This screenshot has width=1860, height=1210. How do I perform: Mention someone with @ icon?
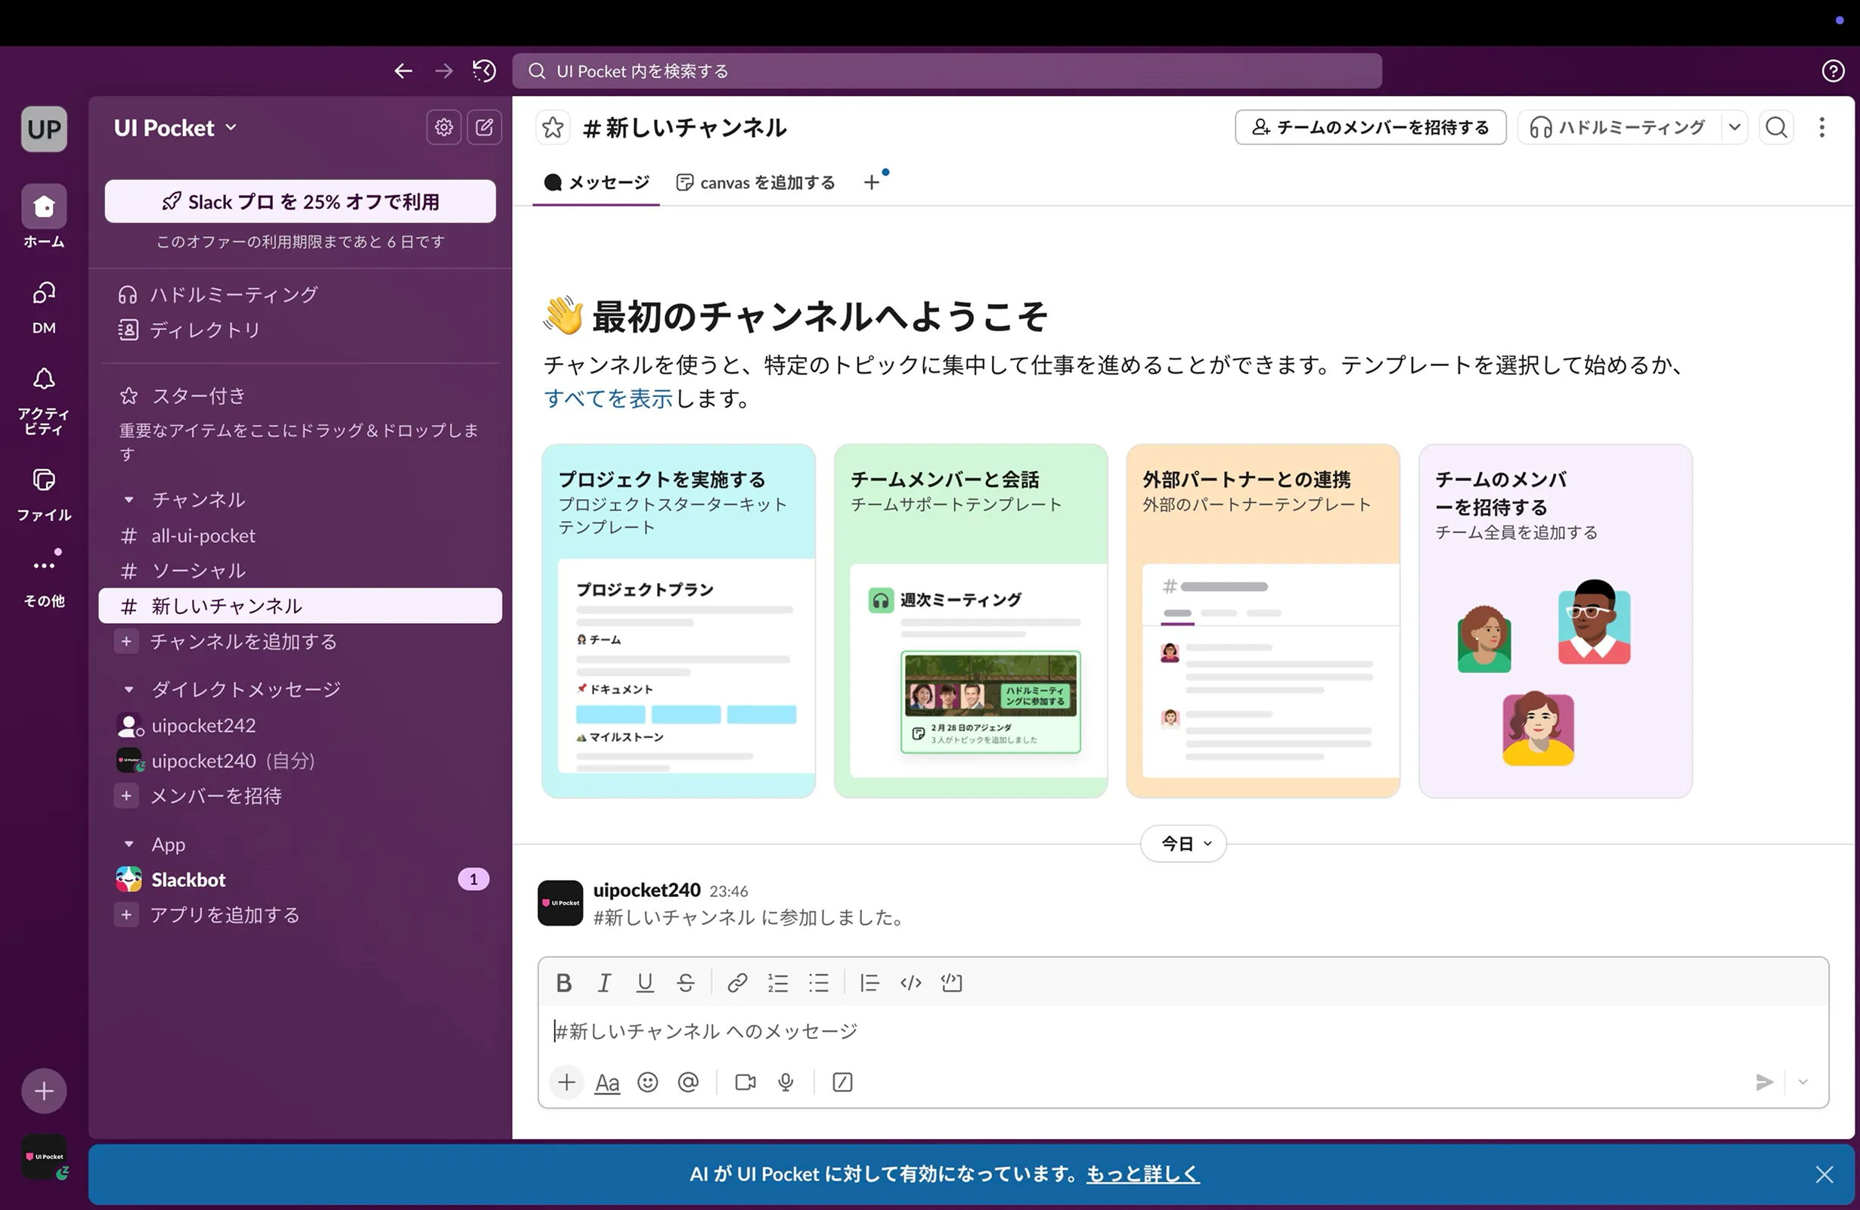(689, 1083)
